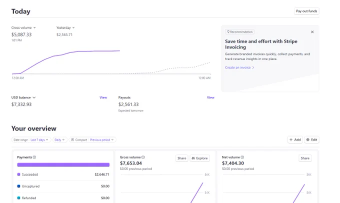Click the Net volume info icon
This screenshot has width=340, height=203.
click(x=242, y=157)
